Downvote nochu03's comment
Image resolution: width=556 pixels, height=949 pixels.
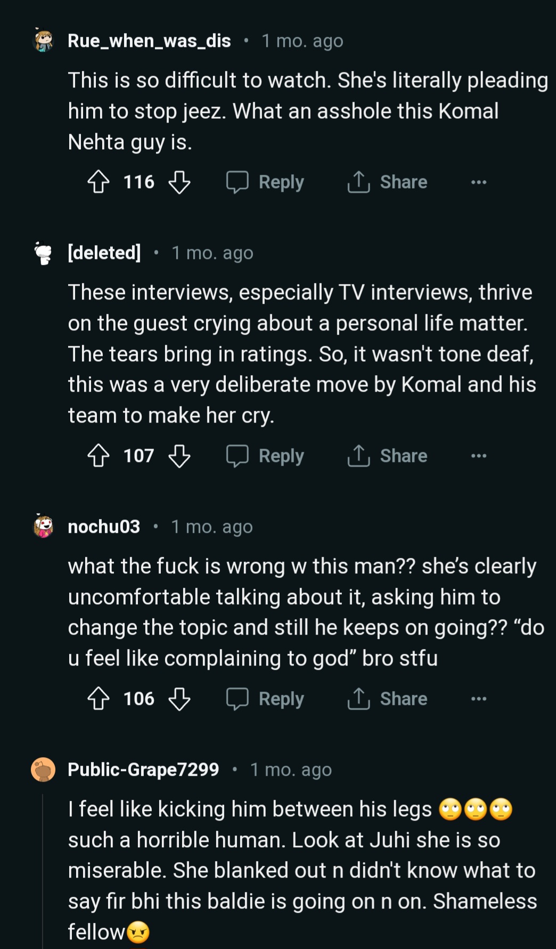pyautogui.click(x=179, y=699)
